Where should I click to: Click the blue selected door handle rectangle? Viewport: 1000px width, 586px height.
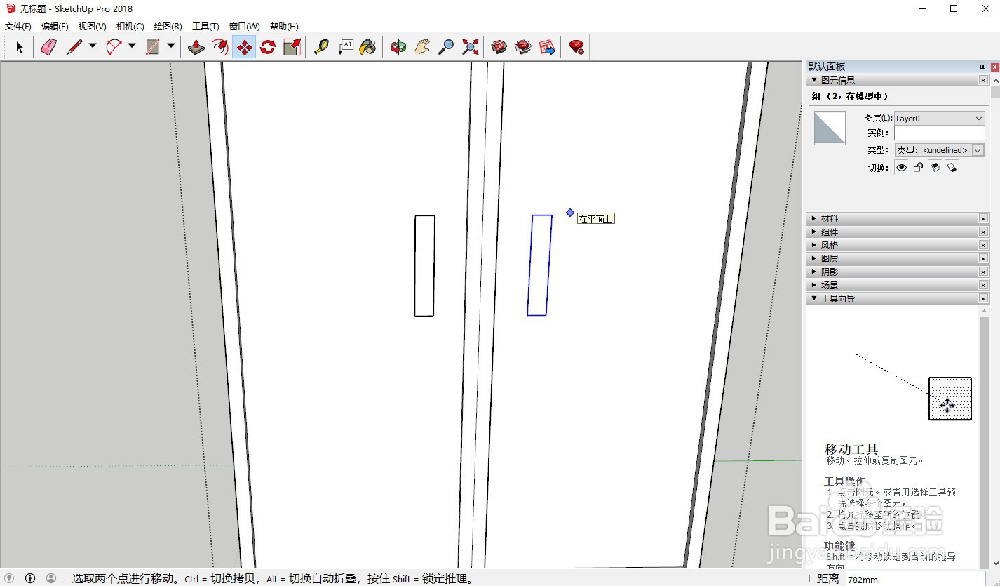pyautogui.click(x=539, y=265)
